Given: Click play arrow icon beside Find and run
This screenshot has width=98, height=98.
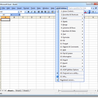Looking at the screenshot, I should pos(57,73).
